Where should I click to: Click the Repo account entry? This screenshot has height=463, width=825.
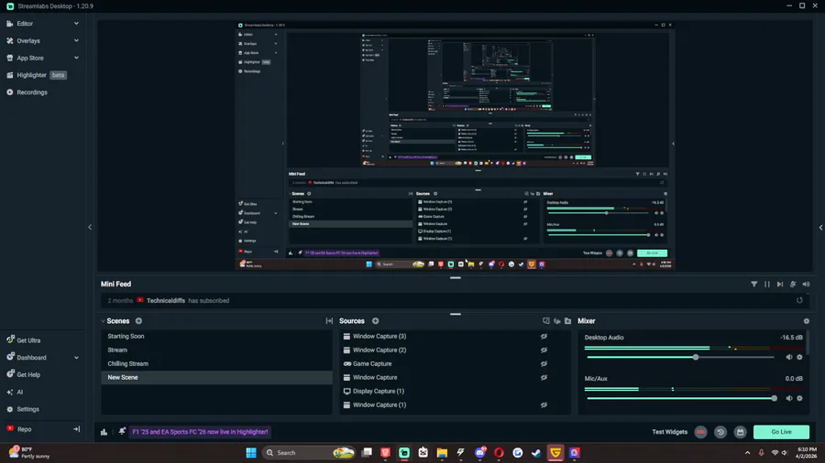click(x=24, y=429)
